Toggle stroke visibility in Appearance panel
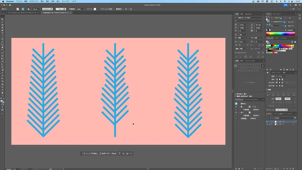This screenshot has height=170, width=302. pyautogui.click(x=236, y=107)
